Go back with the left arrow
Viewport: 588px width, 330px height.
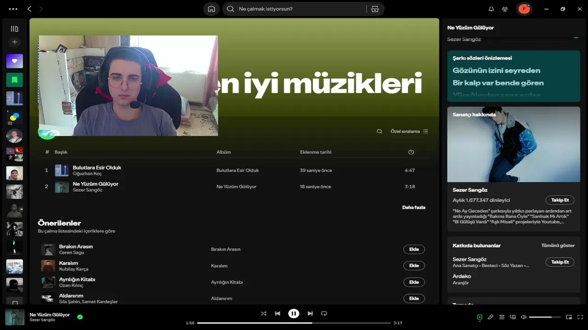[x=29, y=9]
